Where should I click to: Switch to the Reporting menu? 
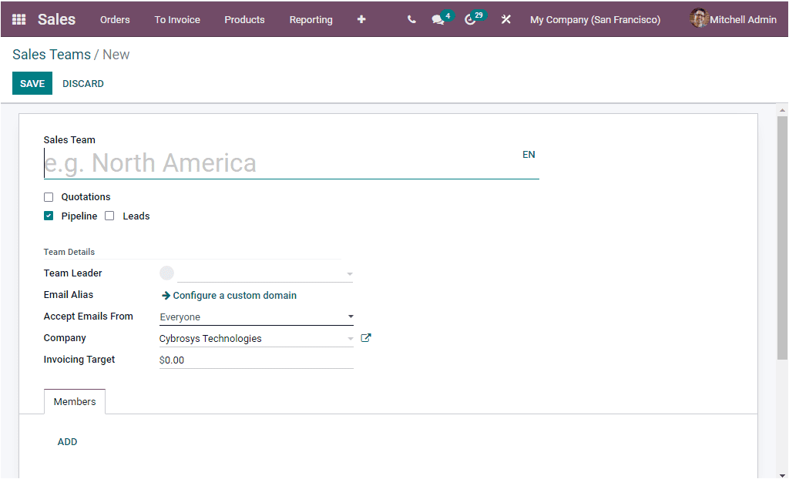(x=311, y=19)
